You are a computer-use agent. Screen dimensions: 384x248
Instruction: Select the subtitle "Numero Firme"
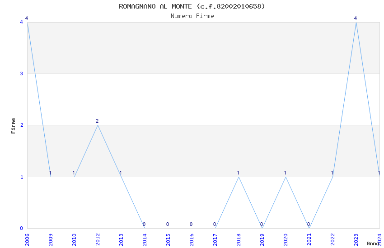pos(192,16)
